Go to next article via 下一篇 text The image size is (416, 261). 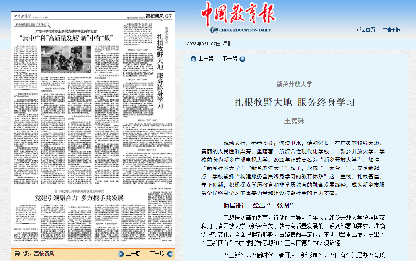pos(229,59)
